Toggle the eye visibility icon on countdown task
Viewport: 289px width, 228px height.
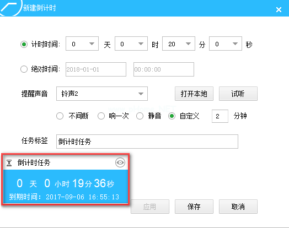pos(120,162)
